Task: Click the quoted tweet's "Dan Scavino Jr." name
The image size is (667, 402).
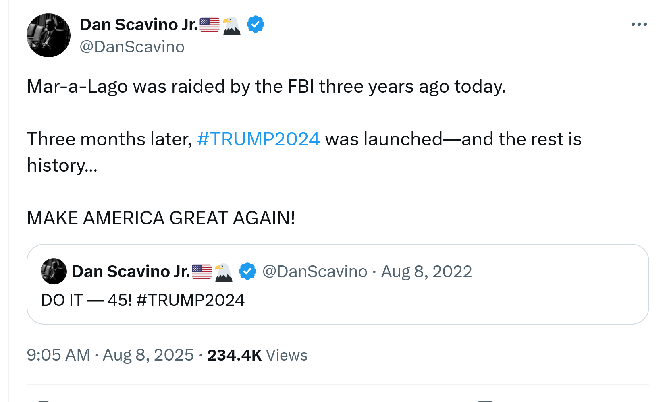Action: click(131, 272)
